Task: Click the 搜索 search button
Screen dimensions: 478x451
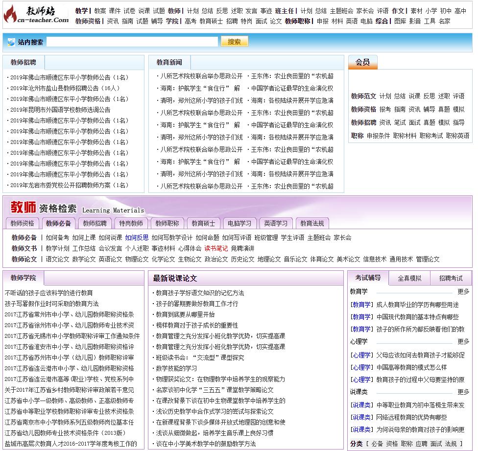Action: [234, 41]
